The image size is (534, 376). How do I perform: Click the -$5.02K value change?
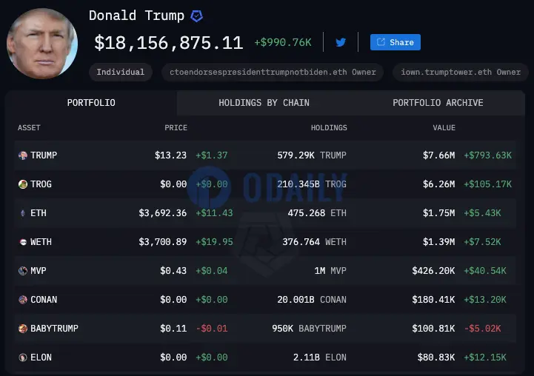pyautogui.click(x=483, y=329)
